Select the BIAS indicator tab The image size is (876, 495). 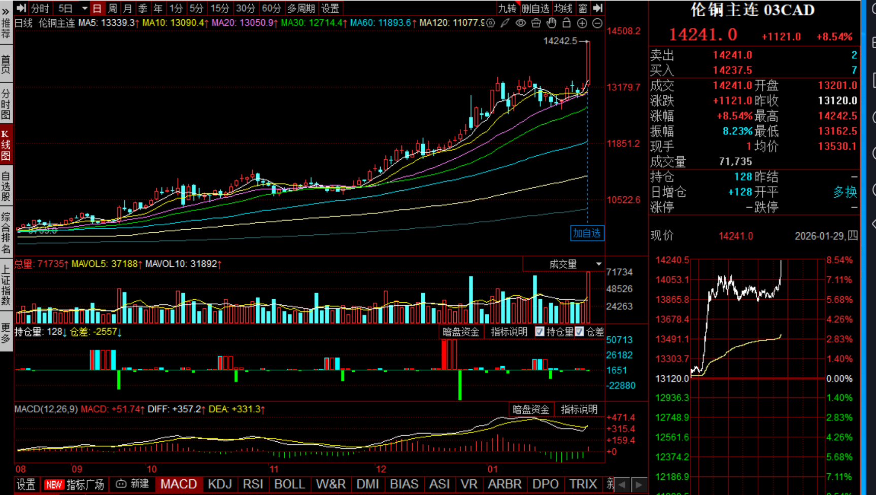click(404, 484)
